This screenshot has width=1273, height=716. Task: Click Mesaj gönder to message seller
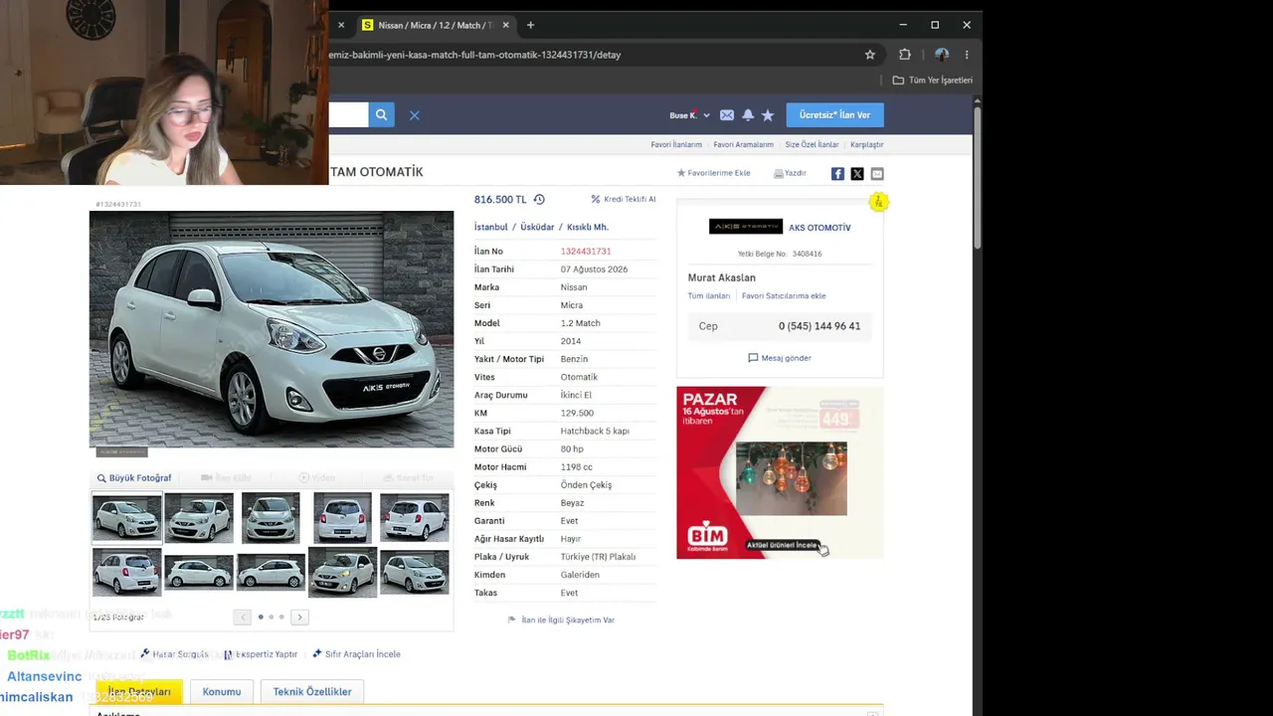(x=780, y=358)
